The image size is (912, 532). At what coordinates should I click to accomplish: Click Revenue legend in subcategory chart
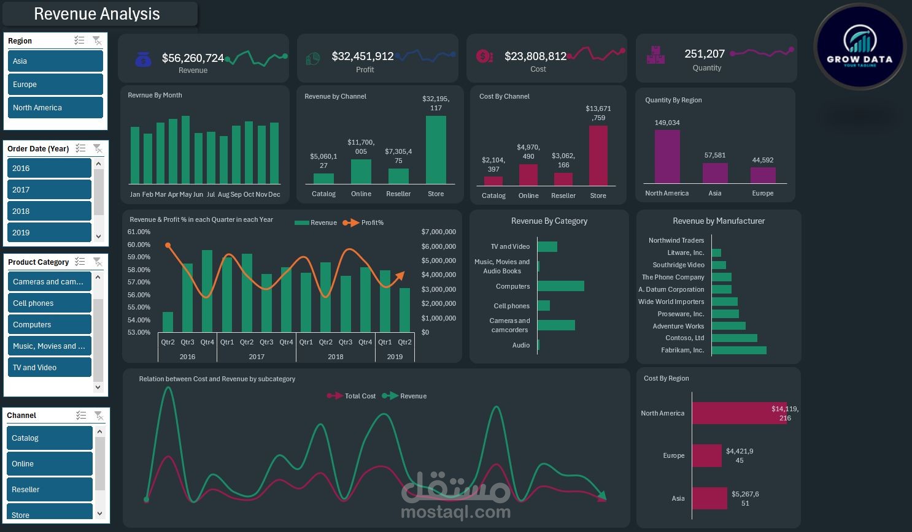(x=404, y=396)
